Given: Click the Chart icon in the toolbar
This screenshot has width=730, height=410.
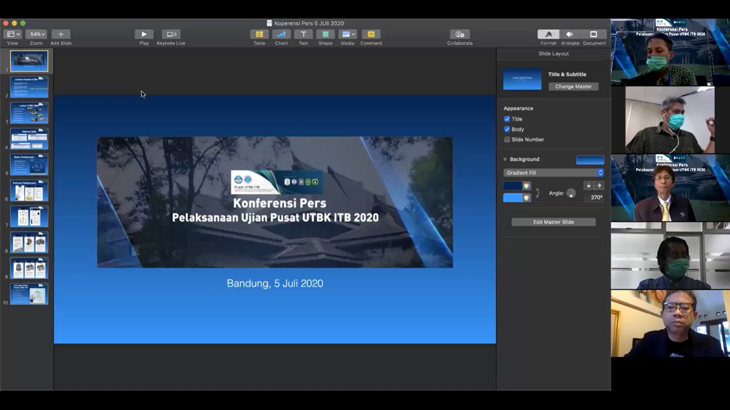Looking at the screenshot, I should pyautogui.click(x=281, y=34).
